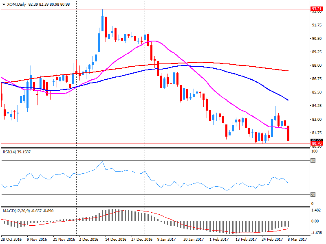Click the 86.75 price axis label

(x=317, y=79)
